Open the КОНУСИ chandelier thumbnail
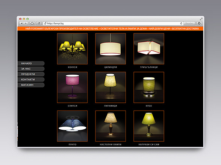221x165 pixels. pos(72,49)
